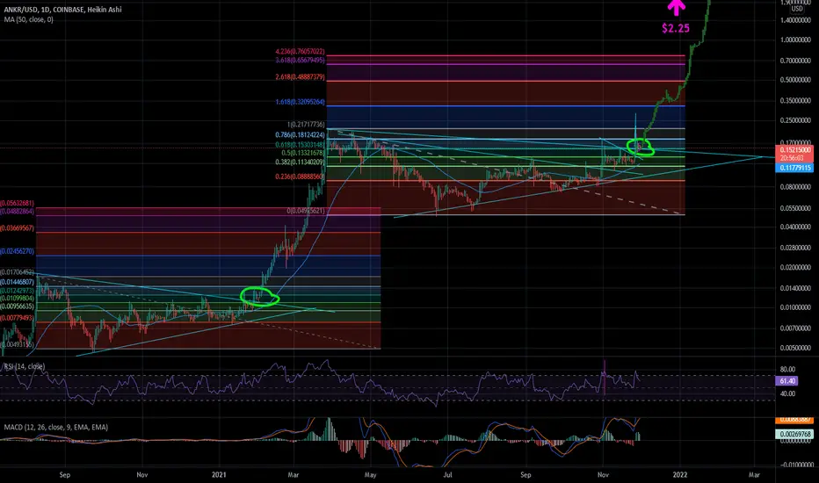The width and height of the screenshot is (819, 483).
Task: Click the 1.00000000 price axis label
Action: [795, 40]
